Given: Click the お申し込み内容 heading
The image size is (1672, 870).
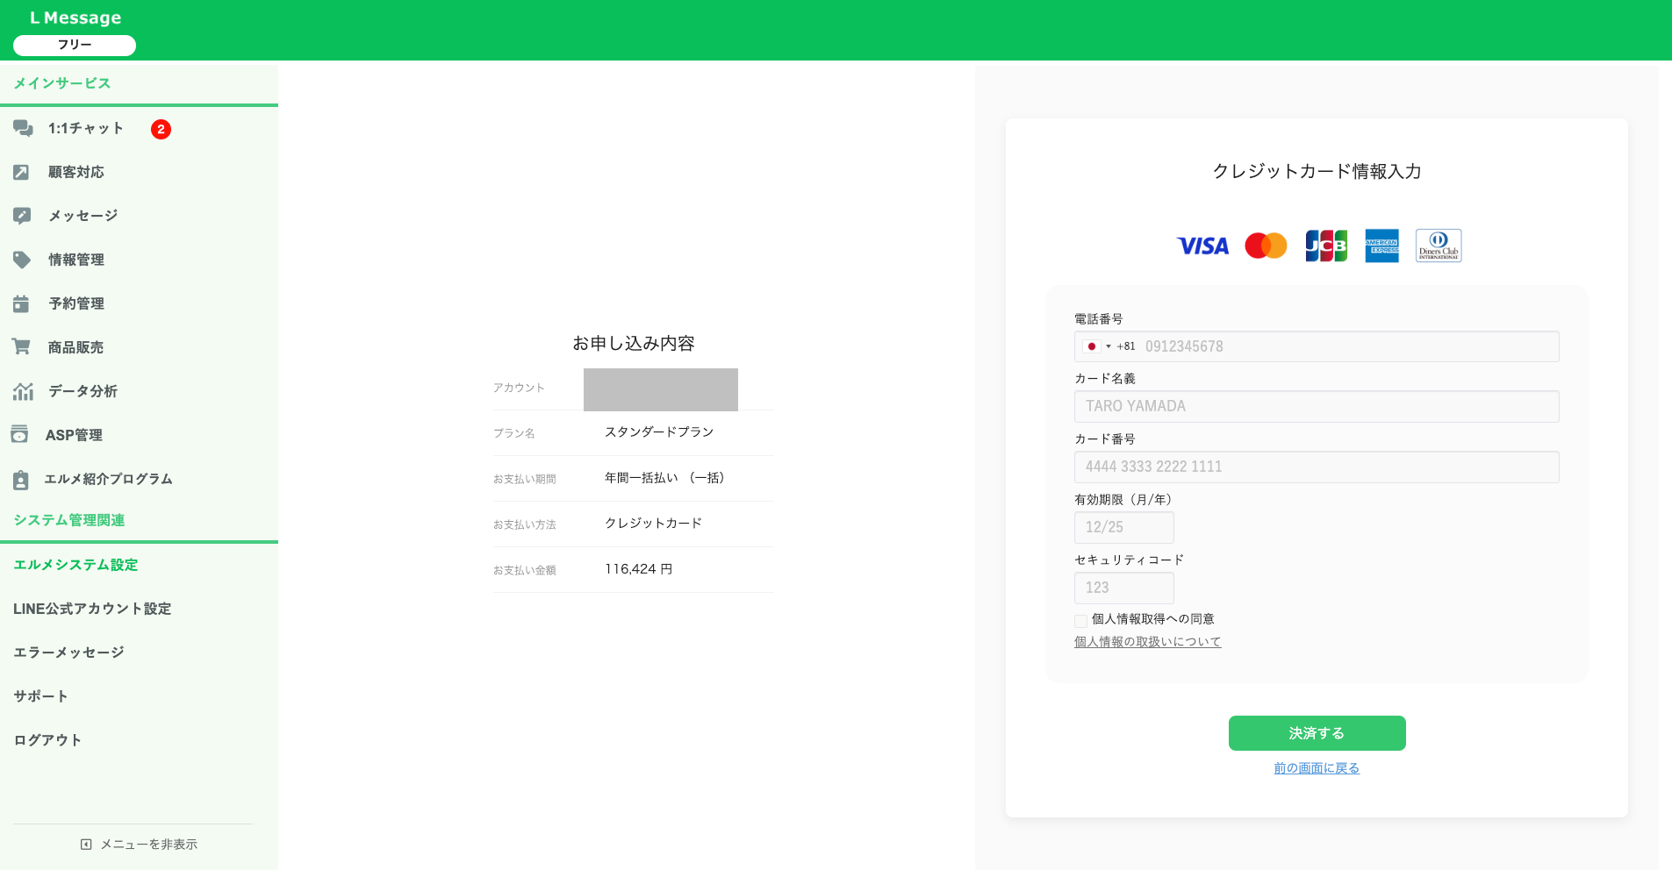Looking at the screenshot, I should (x=634, y=343).
